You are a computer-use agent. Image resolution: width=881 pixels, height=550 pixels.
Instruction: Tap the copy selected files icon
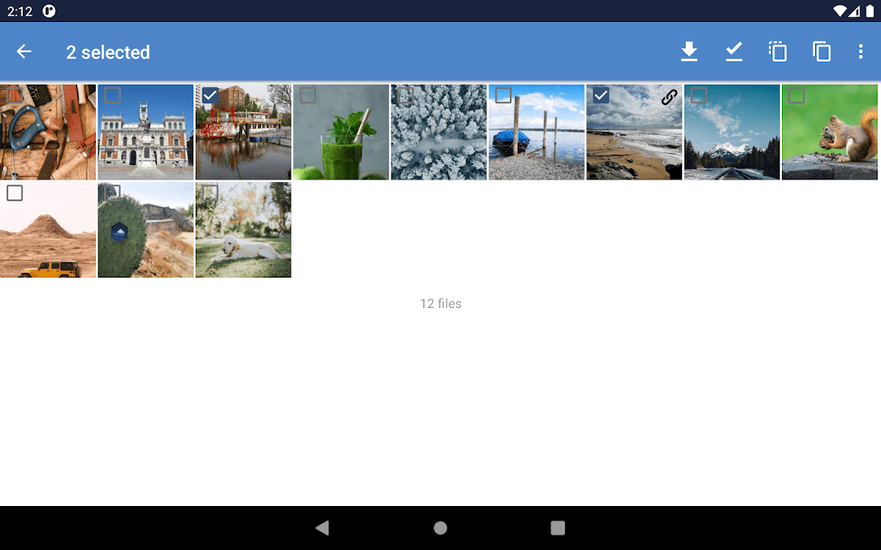click(822, 52)
